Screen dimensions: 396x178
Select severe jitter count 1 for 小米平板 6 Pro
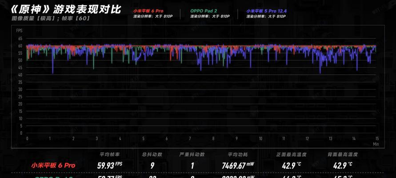point(192,166)
